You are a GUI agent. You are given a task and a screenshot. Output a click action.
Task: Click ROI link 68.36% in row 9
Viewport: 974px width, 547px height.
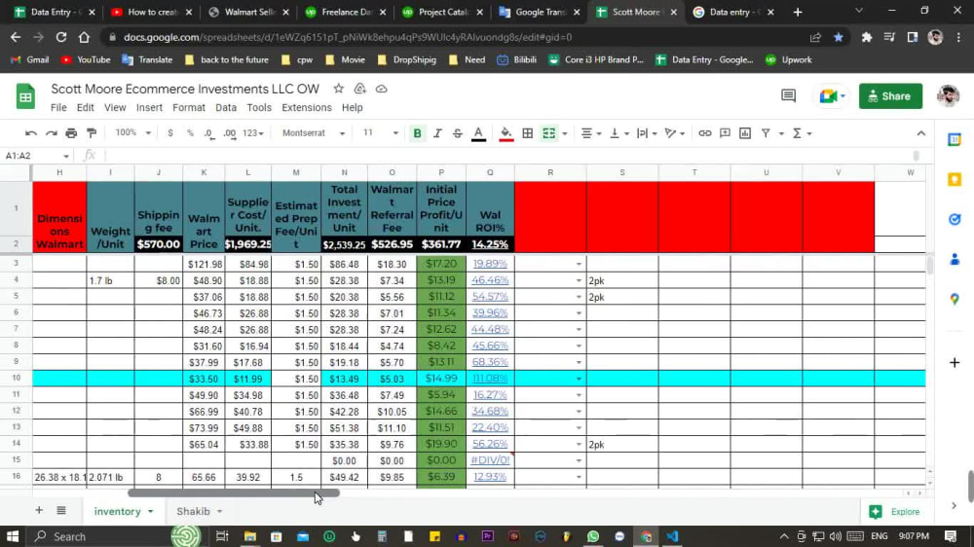490,362
